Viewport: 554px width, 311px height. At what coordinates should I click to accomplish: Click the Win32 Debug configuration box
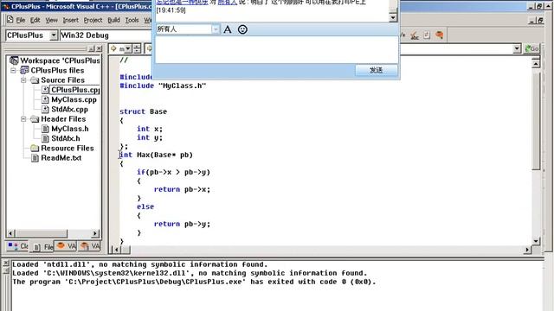coord(106,35)
